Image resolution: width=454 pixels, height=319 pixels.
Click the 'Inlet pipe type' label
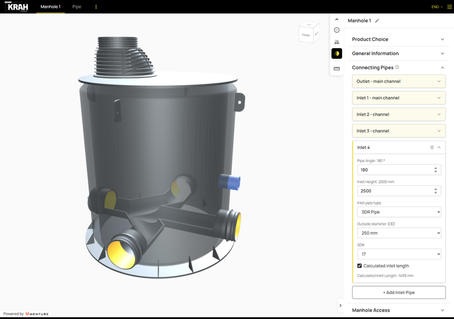tap(369, 203)
